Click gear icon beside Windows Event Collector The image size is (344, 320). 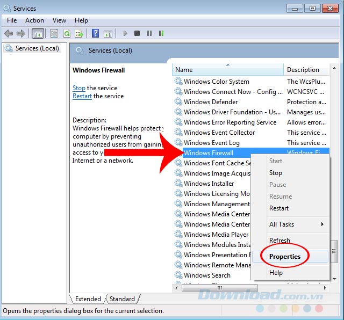(x=178, y=133)
